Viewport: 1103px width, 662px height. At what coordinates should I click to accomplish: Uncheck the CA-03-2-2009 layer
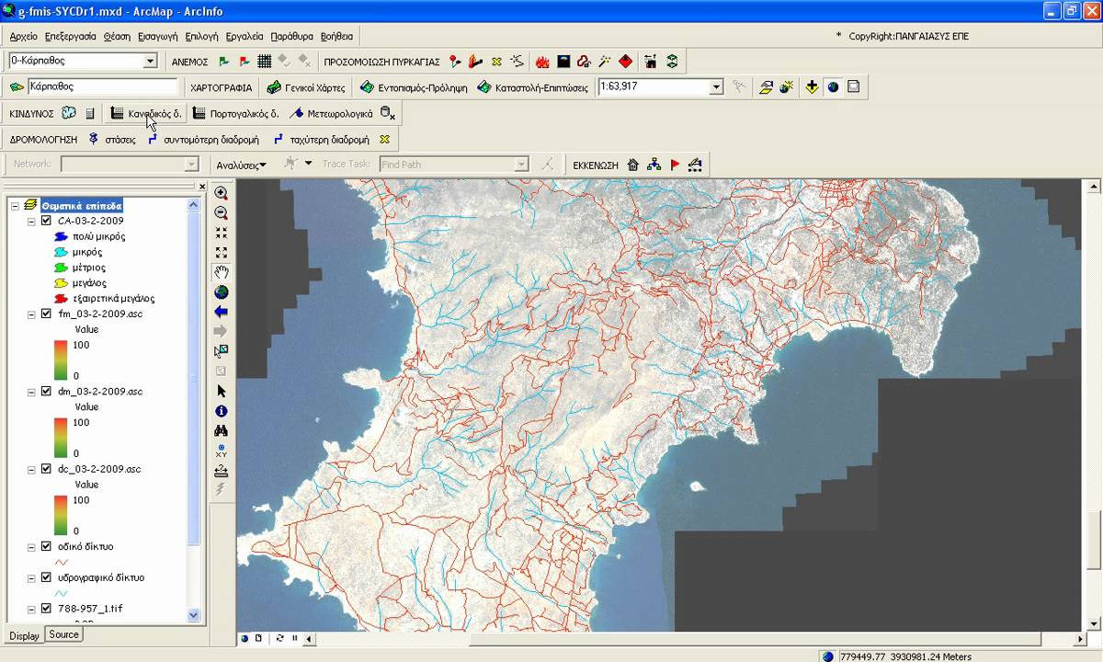pos(46,221)
